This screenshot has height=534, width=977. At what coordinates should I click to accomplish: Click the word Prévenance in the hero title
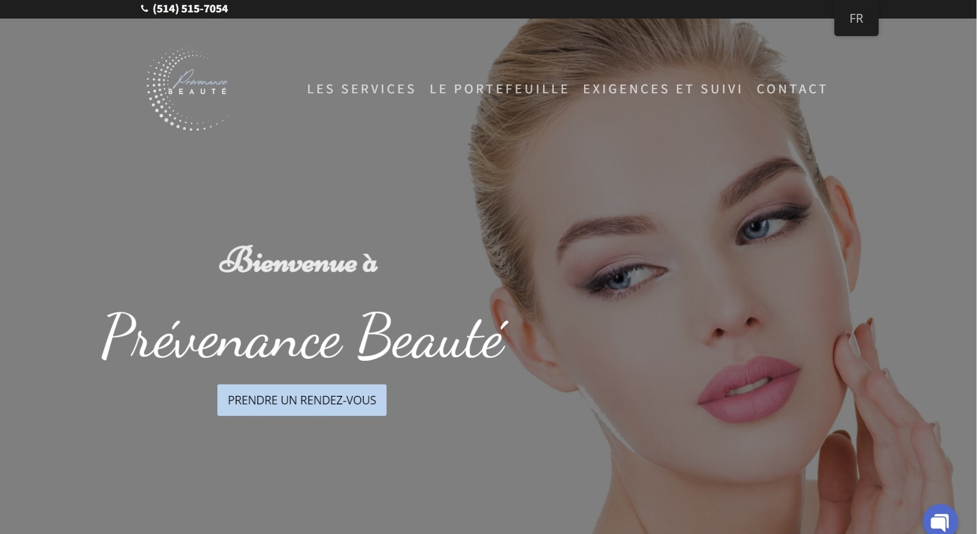(222, 338)
